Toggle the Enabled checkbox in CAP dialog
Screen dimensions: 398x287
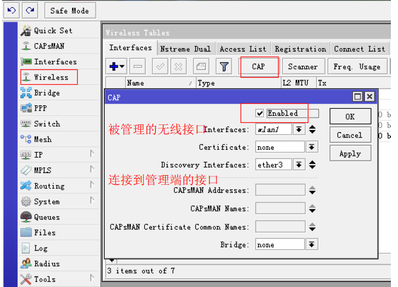[260, 113]
